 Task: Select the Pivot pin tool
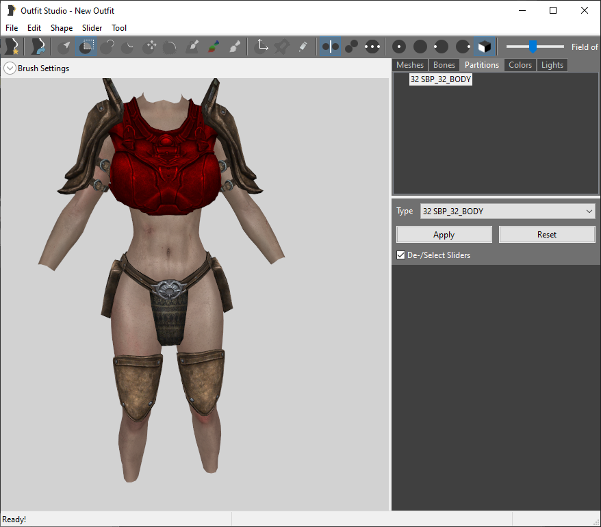coord(282,47)
